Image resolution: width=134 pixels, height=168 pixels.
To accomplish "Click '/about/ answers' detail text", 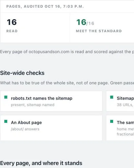I will 25,129.
